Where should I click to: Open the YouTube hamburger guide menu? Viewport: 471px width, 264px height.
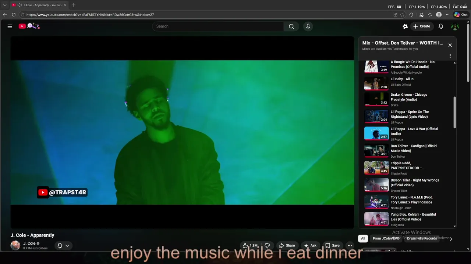(x=10, y=26)
